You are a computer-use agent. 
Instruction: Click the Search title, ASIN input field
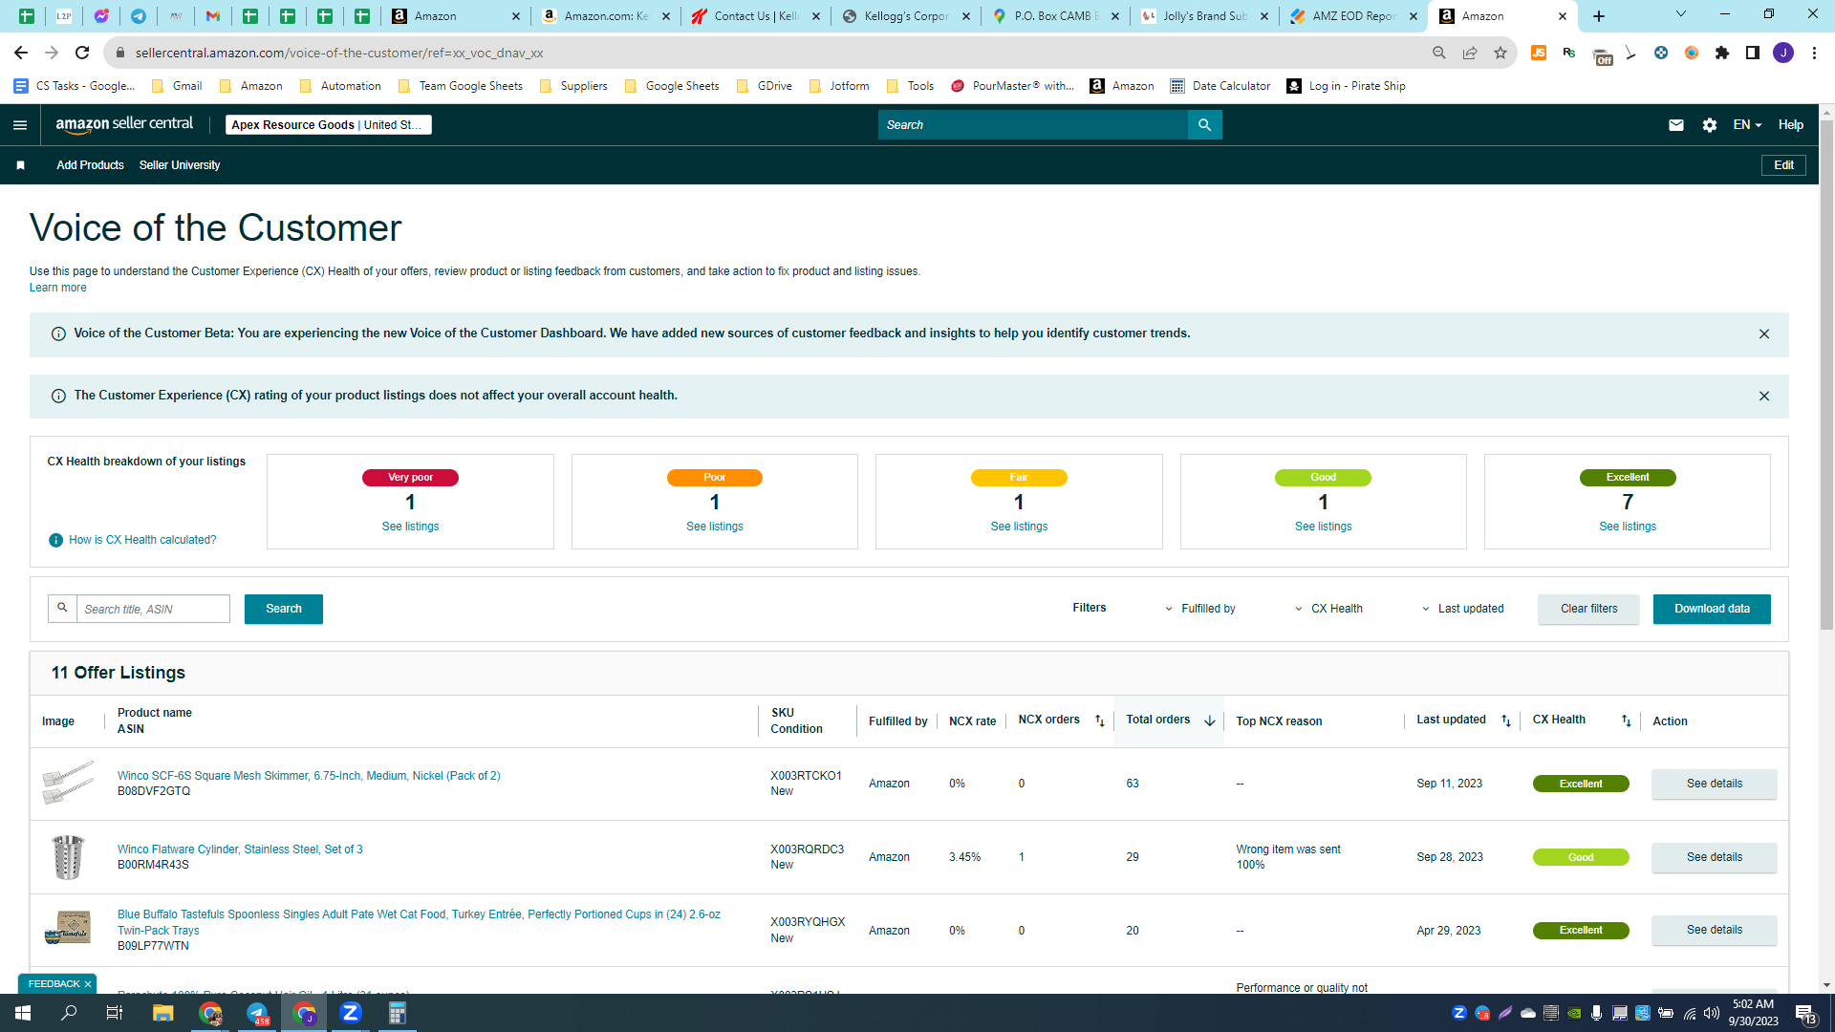[153, 610]
